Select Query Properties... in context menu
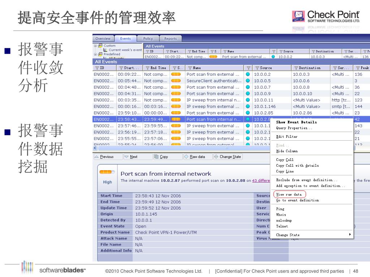Screen dimensions: 370x277 (x=294, y=128)
